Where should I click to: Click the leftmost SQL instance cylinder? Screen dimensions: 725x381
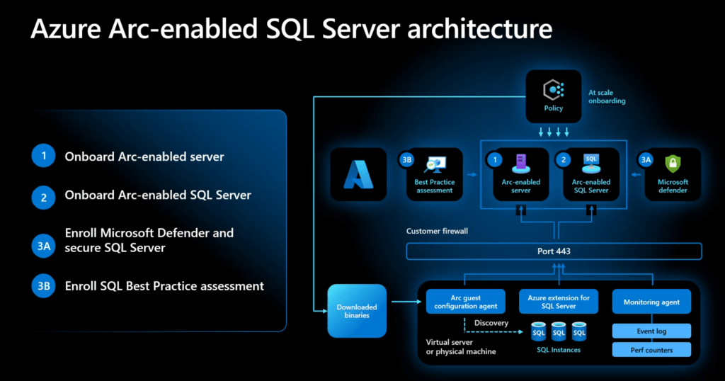pos(538,331)
